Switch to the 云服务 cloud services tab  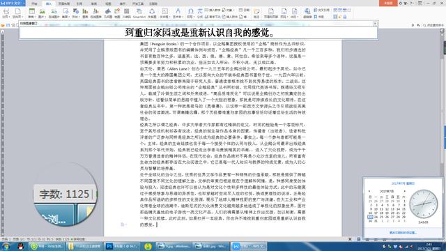153,3
